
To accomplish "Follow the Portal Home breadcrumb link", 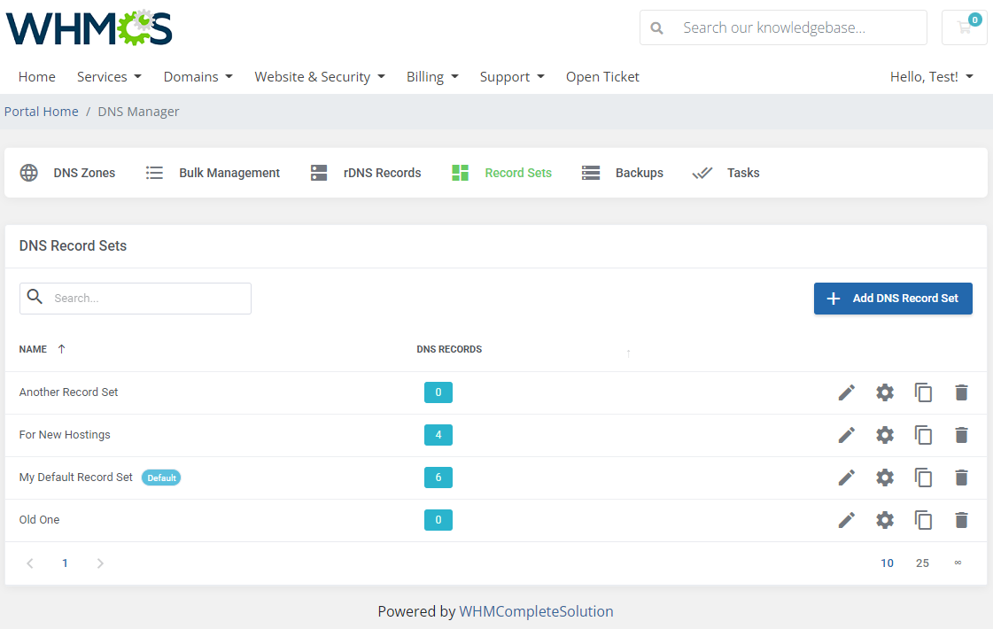I will (x=41, y=112).
